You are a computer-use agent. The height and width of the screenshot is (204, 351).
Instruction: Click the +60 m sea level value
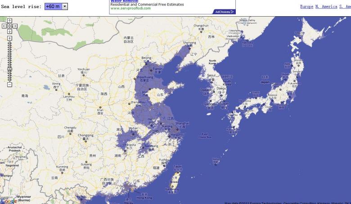coord(53,6)
